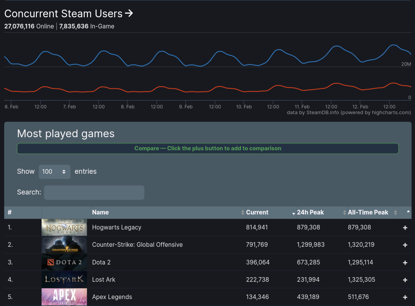Click the 9. Feb axis label
The width and height of the screenshot is (415, 306).
click(x=186, y=106)
